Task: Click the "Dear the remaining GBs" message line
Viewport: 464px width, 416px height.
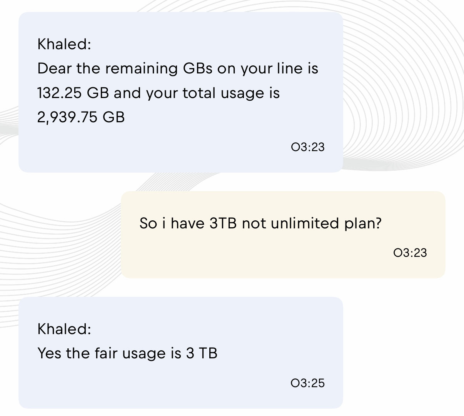Action: (177, 69)
